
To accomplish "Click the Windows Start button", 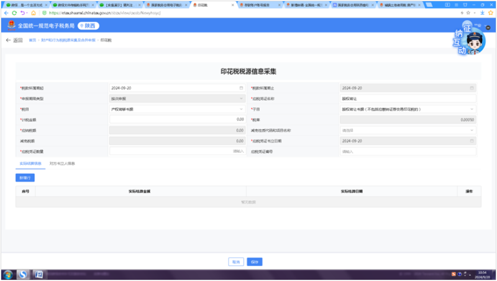I will 9,274.
